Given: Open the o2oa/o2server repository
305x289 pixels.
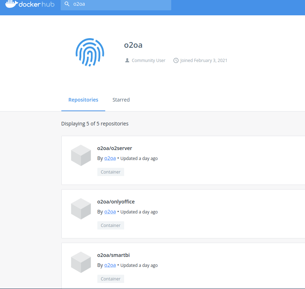Looking at the screenshot, I should tap(115, 148).
